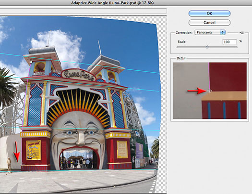Image resolution: width=252 pixels, height=194 pixels.
Task: Click the "Scale" label text
Action: [181, 42]
